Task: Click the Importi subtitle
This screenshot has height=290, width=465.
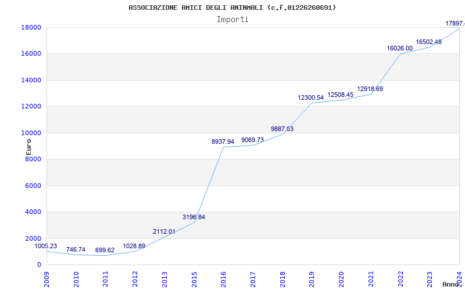Action: click(233, 20)
